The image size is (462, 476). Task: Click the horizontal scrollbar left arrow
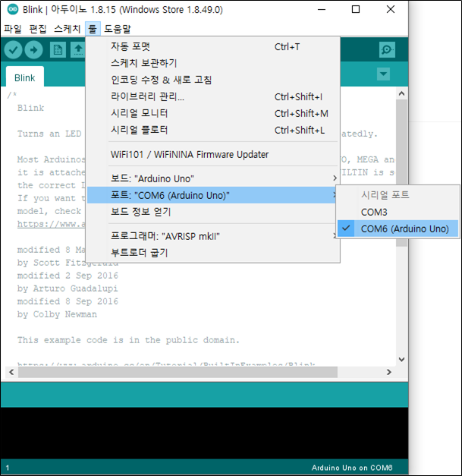click(x=11, y=372)
